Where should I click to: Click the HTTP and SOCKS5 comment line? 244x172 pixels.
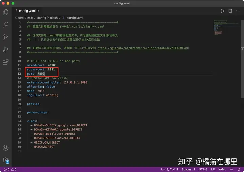[x=54, y=61]
